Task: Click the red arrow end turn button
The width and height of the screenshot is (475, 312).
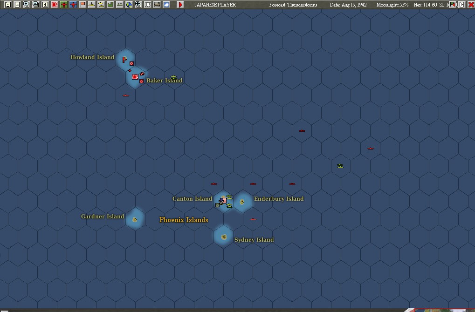Action: 180,5
